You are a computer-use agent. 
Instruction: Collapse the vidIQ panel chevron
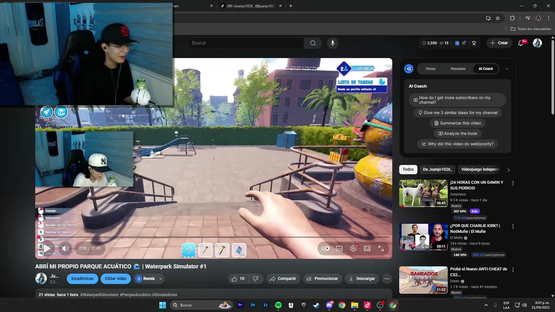click(507, 68)
